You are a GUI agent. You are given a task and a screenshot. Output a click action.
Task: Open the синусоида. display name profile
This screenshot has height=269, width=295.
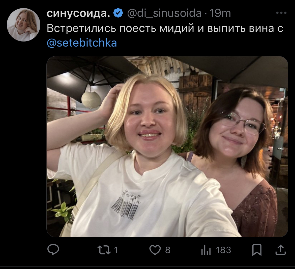(78, 13)
